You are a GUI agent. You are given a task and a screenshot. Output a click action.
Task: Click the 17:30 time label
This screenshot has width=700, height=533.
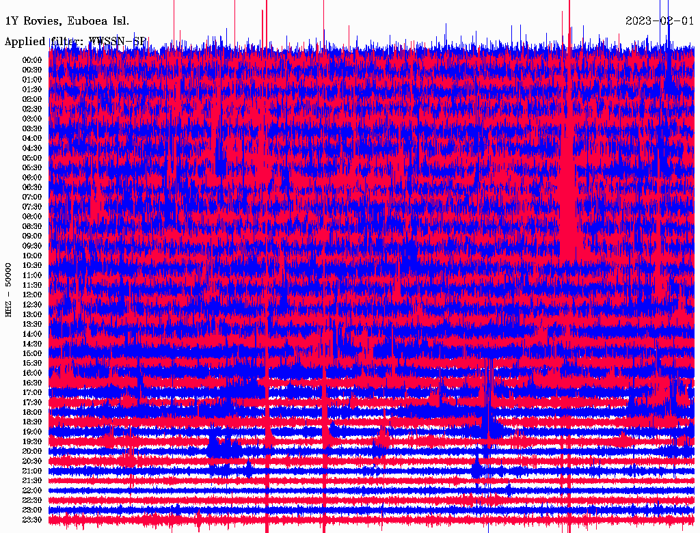pos(32,402)
